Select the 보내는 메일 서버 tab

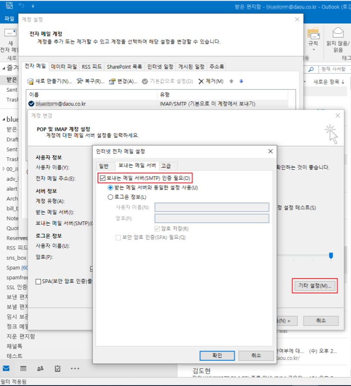137,165
